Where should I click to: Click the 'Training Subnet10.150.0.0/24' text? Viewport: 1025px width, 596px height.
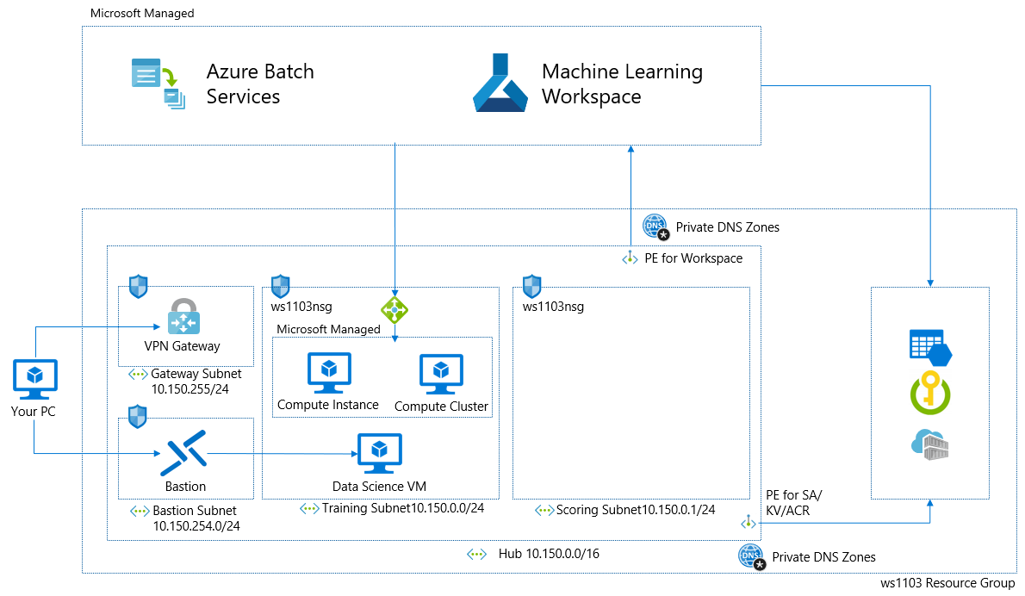(403, 508)
